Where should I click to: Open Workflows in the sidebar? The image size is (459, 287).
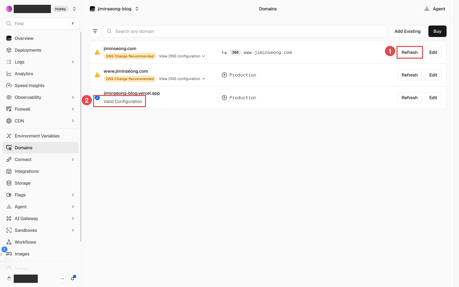point(40,242)
